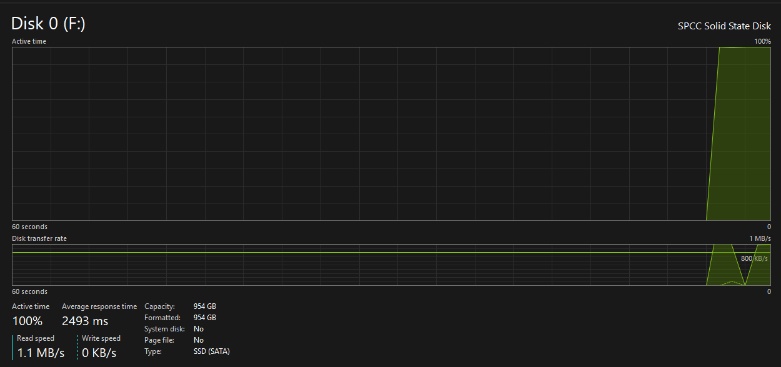Select the Formatted 954 GB value
781x367 pixels.
[x=204, y=318]
